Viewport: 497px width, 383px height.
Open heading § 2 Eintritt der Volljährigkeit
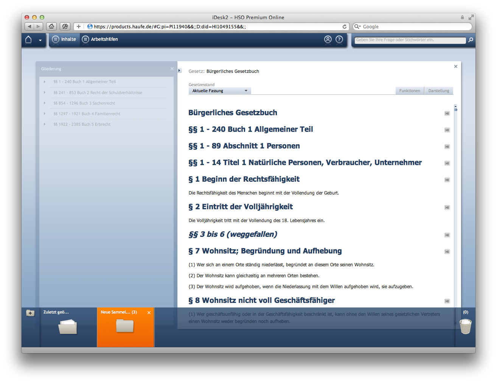[x=241, y=207]
